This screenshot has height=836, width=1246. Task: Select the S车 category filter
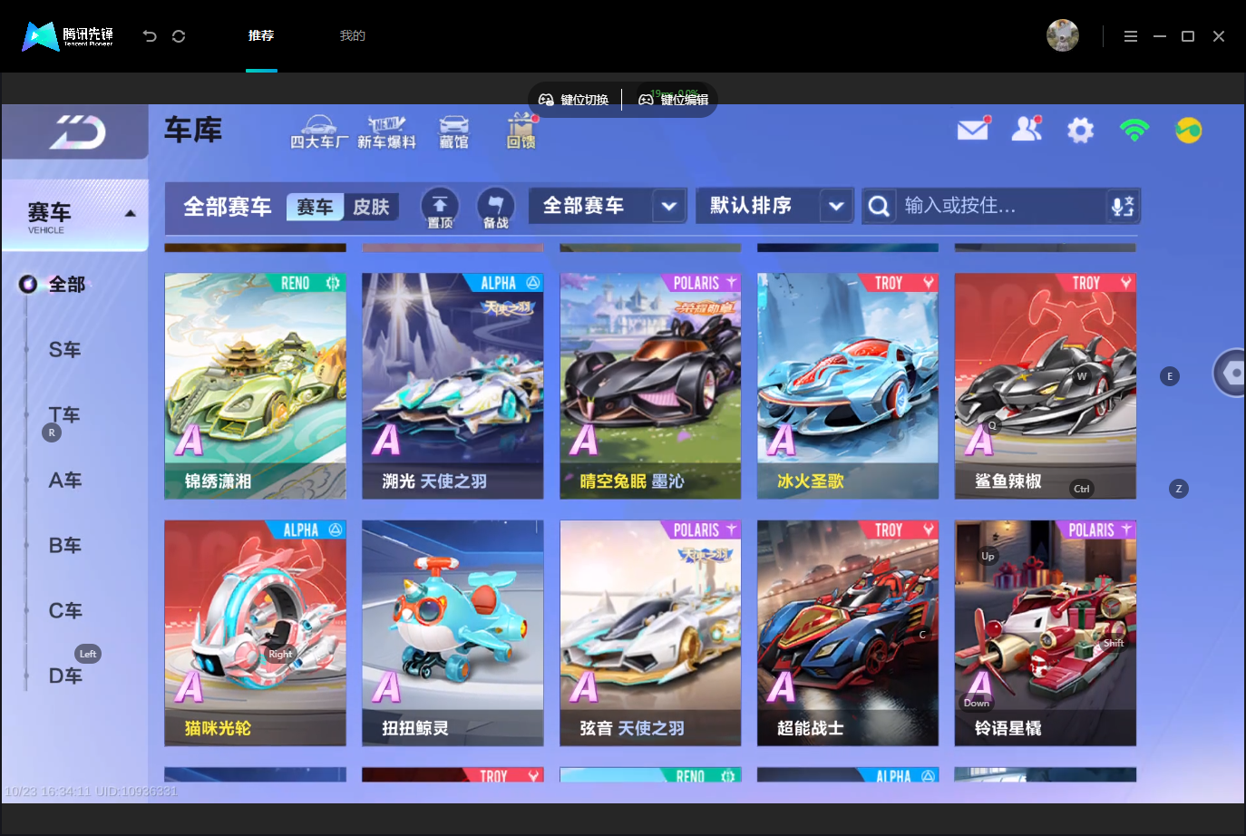(x=64, y=350)
